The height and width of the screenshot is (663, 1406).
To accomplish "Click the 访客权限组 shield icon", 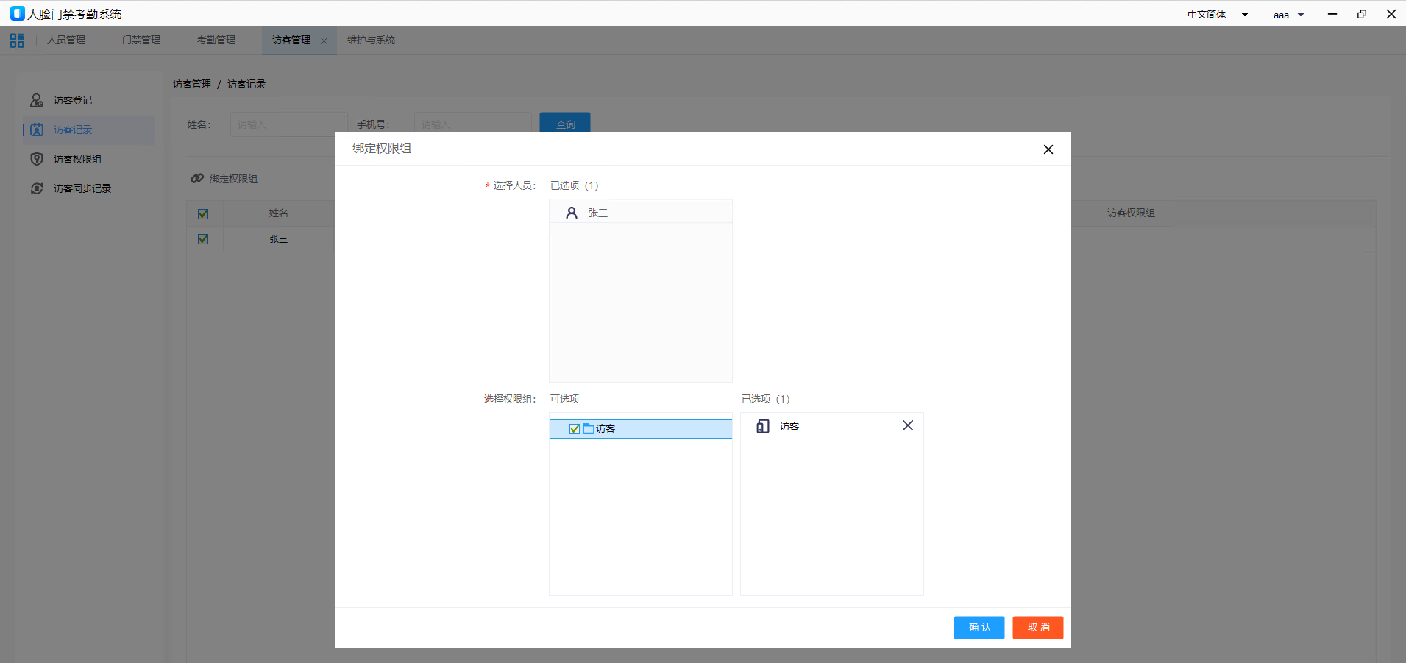I will (37, 159).
